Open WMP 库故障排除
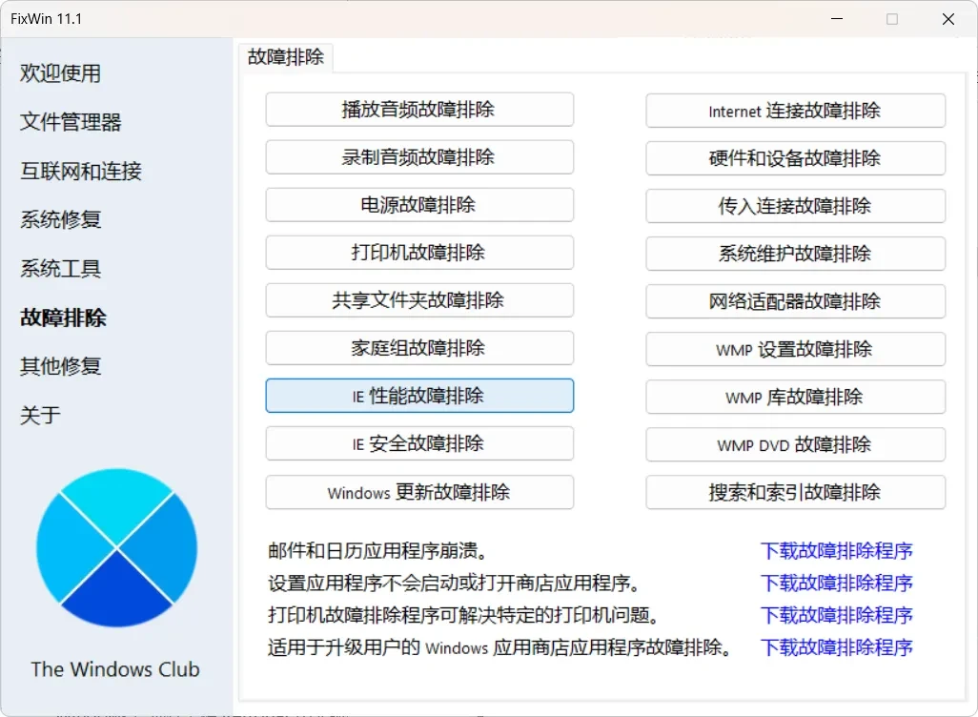 point(795,397)
